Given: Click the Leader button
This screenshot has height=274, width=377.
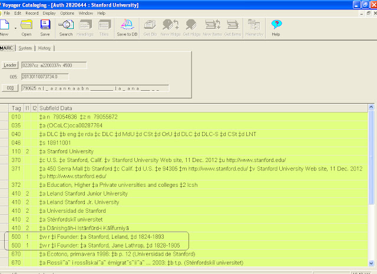Looking at the screenshot, I should point(10,65).
